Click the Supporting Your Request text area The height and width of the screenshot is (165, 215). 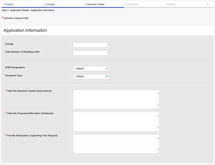pos(116,144)
